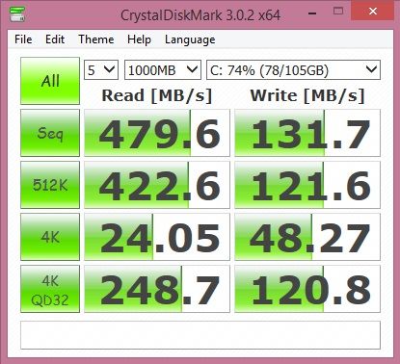The width and height of the screenshot is (400, 364).
Task: Open the Language menu
Action: coord(190,39)
